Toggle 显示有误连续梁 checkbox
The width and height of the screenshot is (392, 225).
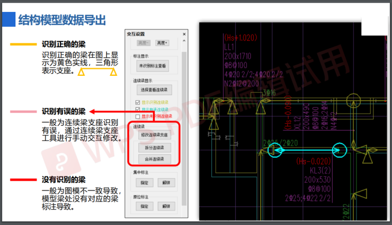(138, 109)
